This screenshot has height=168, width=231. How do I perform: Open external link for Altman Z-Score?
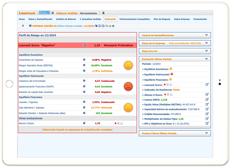click(207, 94)
